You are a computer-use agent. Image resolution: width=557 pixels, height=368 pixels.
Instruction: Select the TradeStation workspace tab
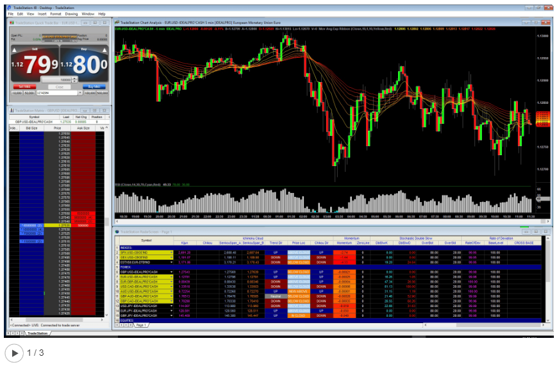pyautogui.click(x=38, y=333)
